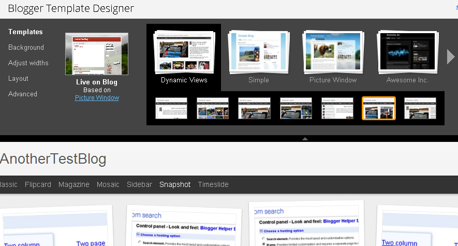Switch to the Snapshot view
The height and width of the screenshot is (246, 458).
(x=175, y=185)
